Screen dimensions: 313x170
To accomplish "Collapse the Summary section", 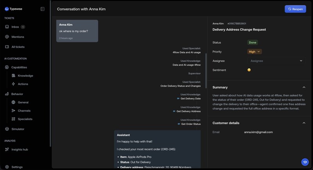I will (304, 87).
